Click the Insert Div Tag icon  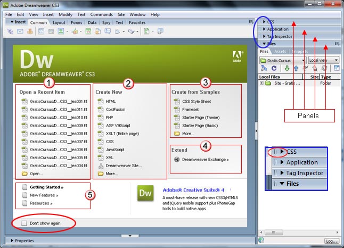coord(51,31)
